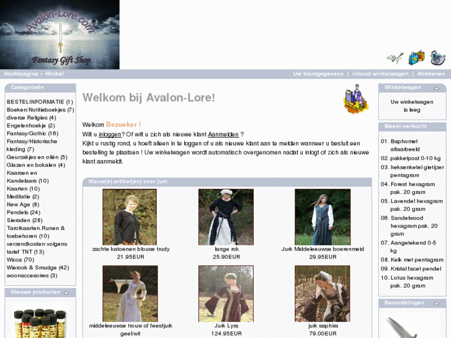Click the Jurk Middeleeuwse boerenmeid photo

(323, 217)
